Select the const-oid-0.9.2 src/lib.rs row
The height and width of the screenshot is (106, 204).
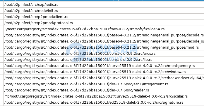point(104,59)
